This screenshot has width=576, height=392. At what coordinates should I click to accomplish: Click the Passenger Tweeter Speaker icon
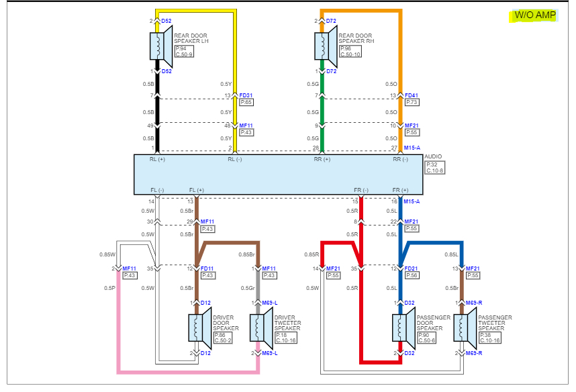click(x=463, y=329)
